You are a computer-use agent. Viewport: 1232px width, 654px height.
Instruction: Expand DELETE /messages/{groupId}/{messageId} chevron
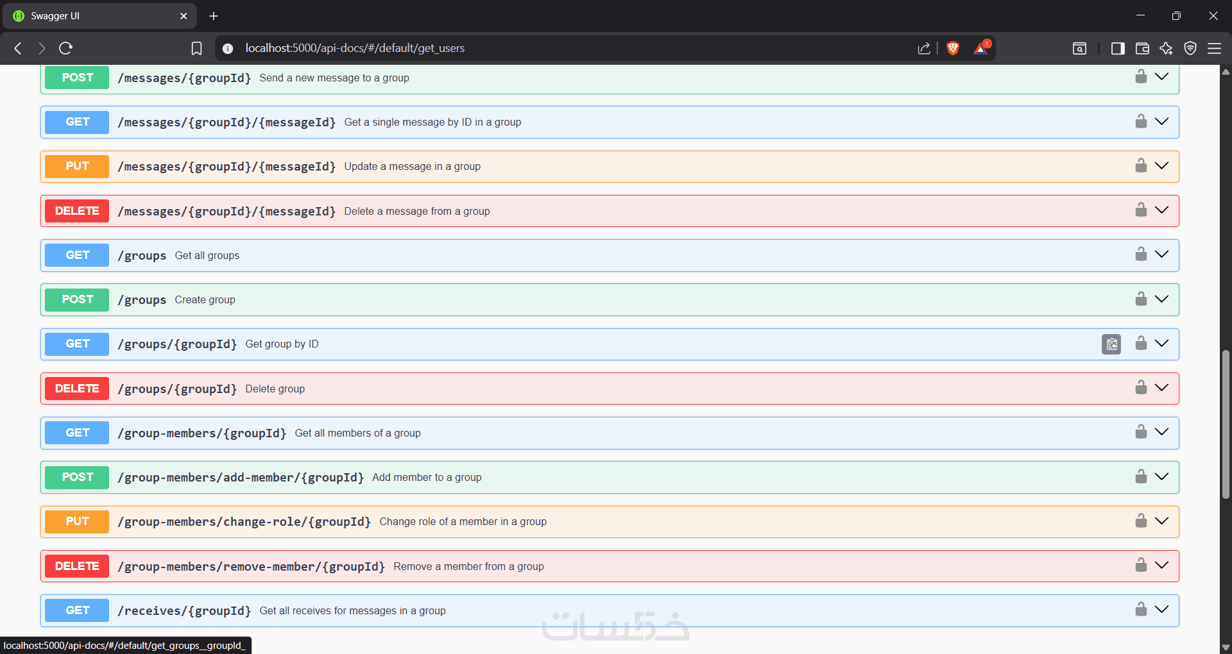pos(1161,210)
